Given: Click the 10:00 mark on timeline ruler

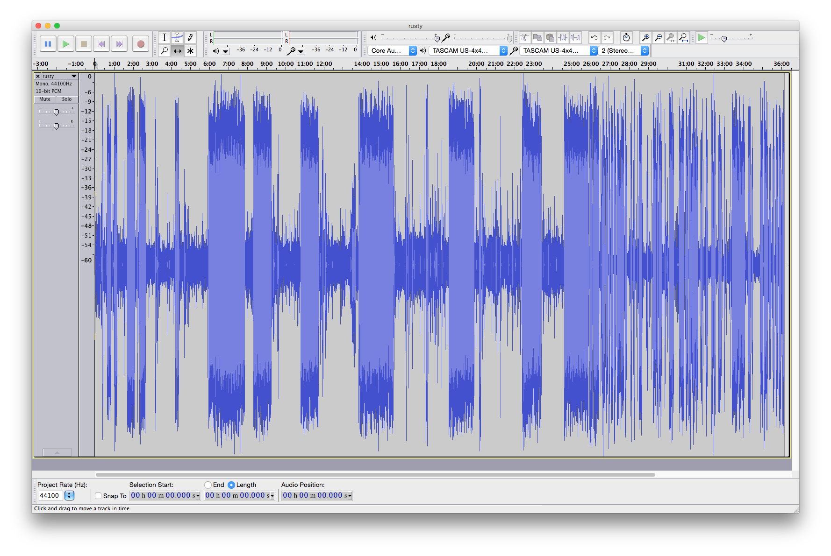Looking at the screenshot, I should [x=286, y=64].
